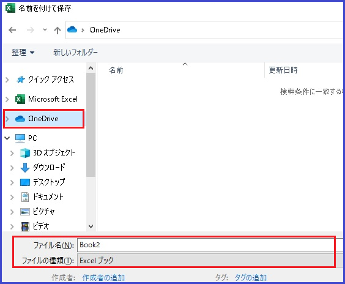Image resolution: width=345 pixels, height=284 pixels.
Task: Select OneDrive in the navigation pane
Action: (43, 119)
